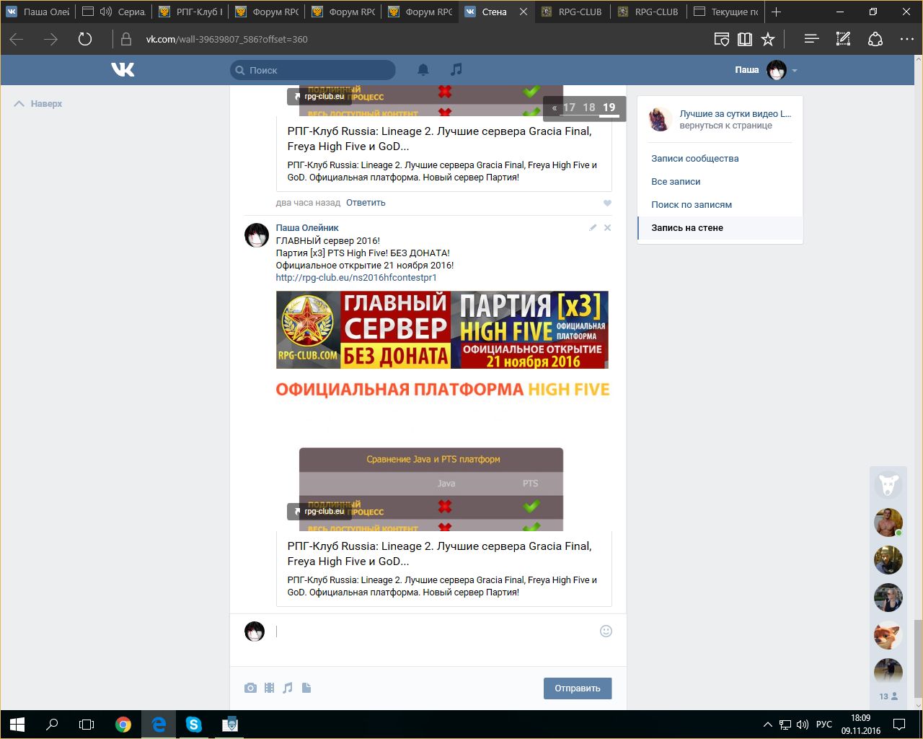This screenshot has width=923, height=739.
Task: Attach audio with music note icon
Action: [x=288, y=688]
